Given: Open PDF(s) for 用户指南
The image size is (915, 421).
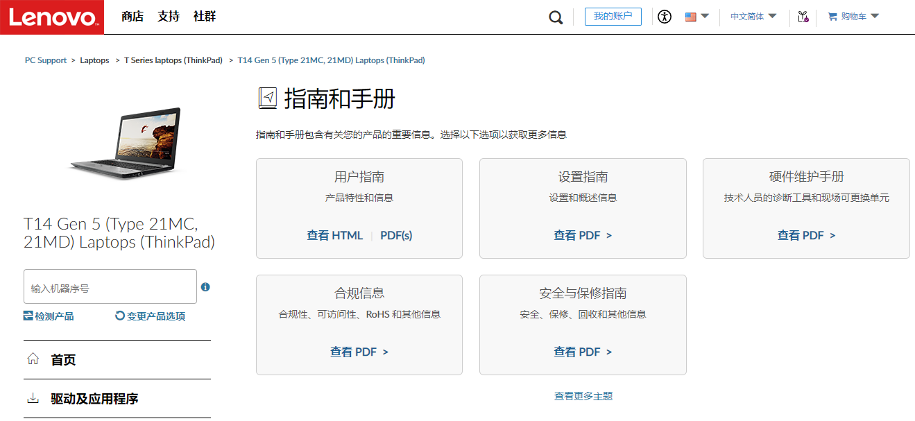Looking at the screenshot, I should click(x=396, y=235).
